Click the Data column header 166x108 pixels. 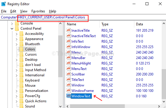[148, 24]
